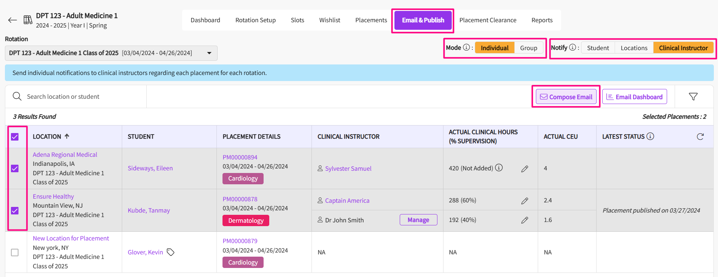Click the filter funnel icon

pyautogui.click(x=693, y=97)
